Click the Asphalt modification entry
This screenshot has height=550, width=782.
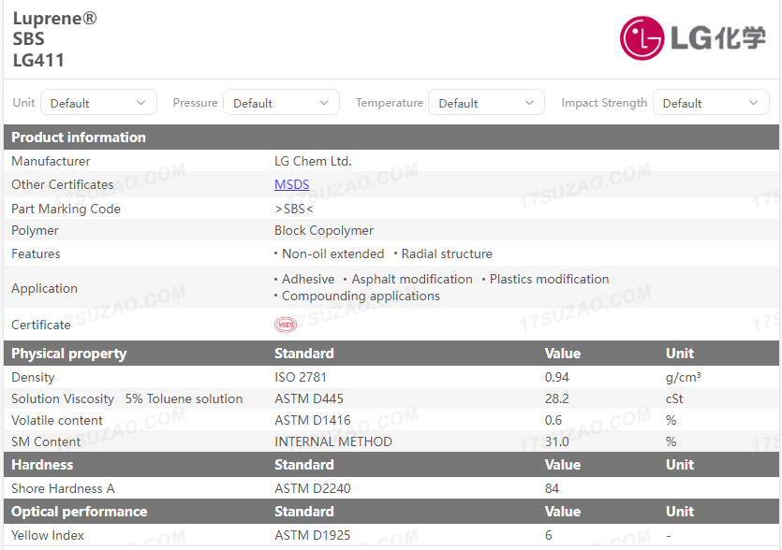412,279
